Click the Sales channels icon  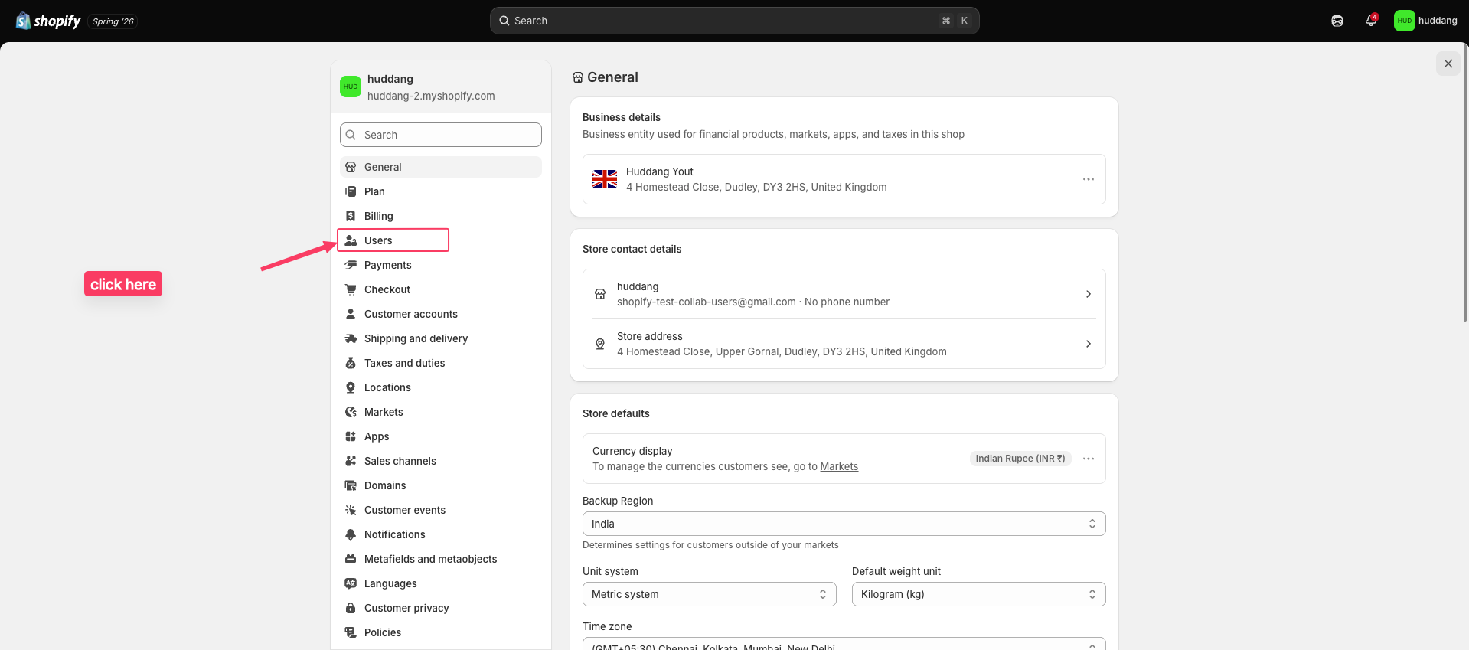351,461
